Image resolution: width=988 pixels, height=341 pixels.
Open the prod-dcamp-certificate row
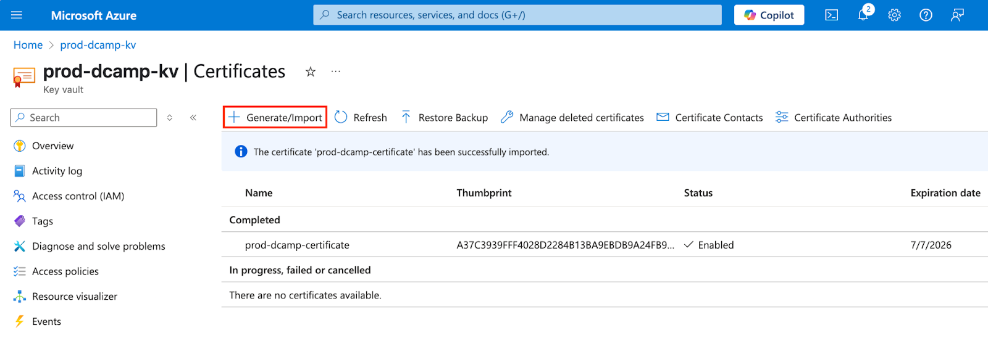click(x=605, y=245)
